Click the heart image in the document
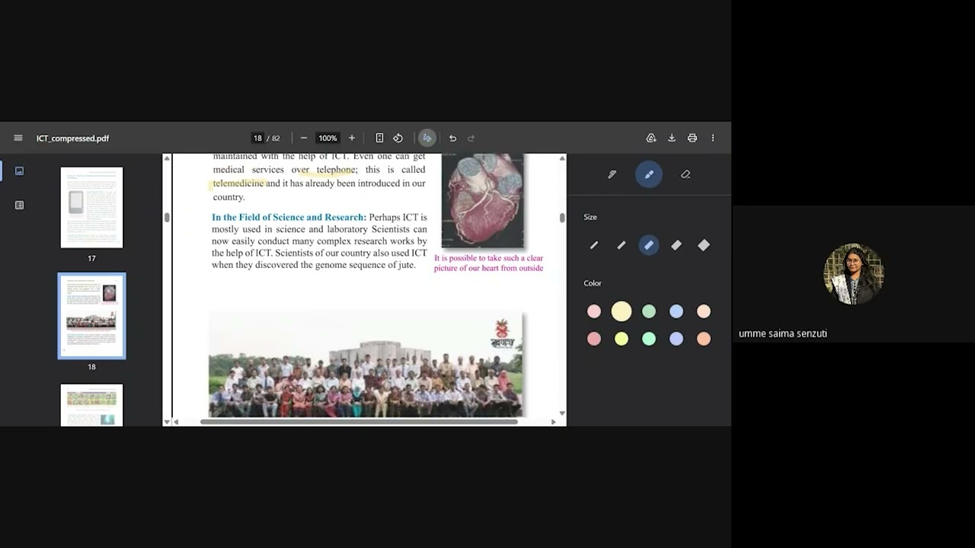The width and height of the screenshot is (975, 548). [x=483, y=201]
